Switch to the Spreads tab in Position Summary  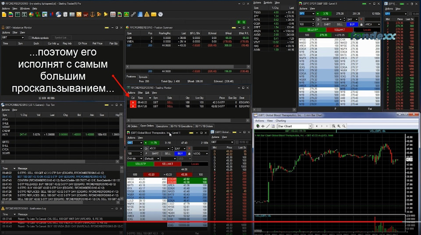[143, 77]
